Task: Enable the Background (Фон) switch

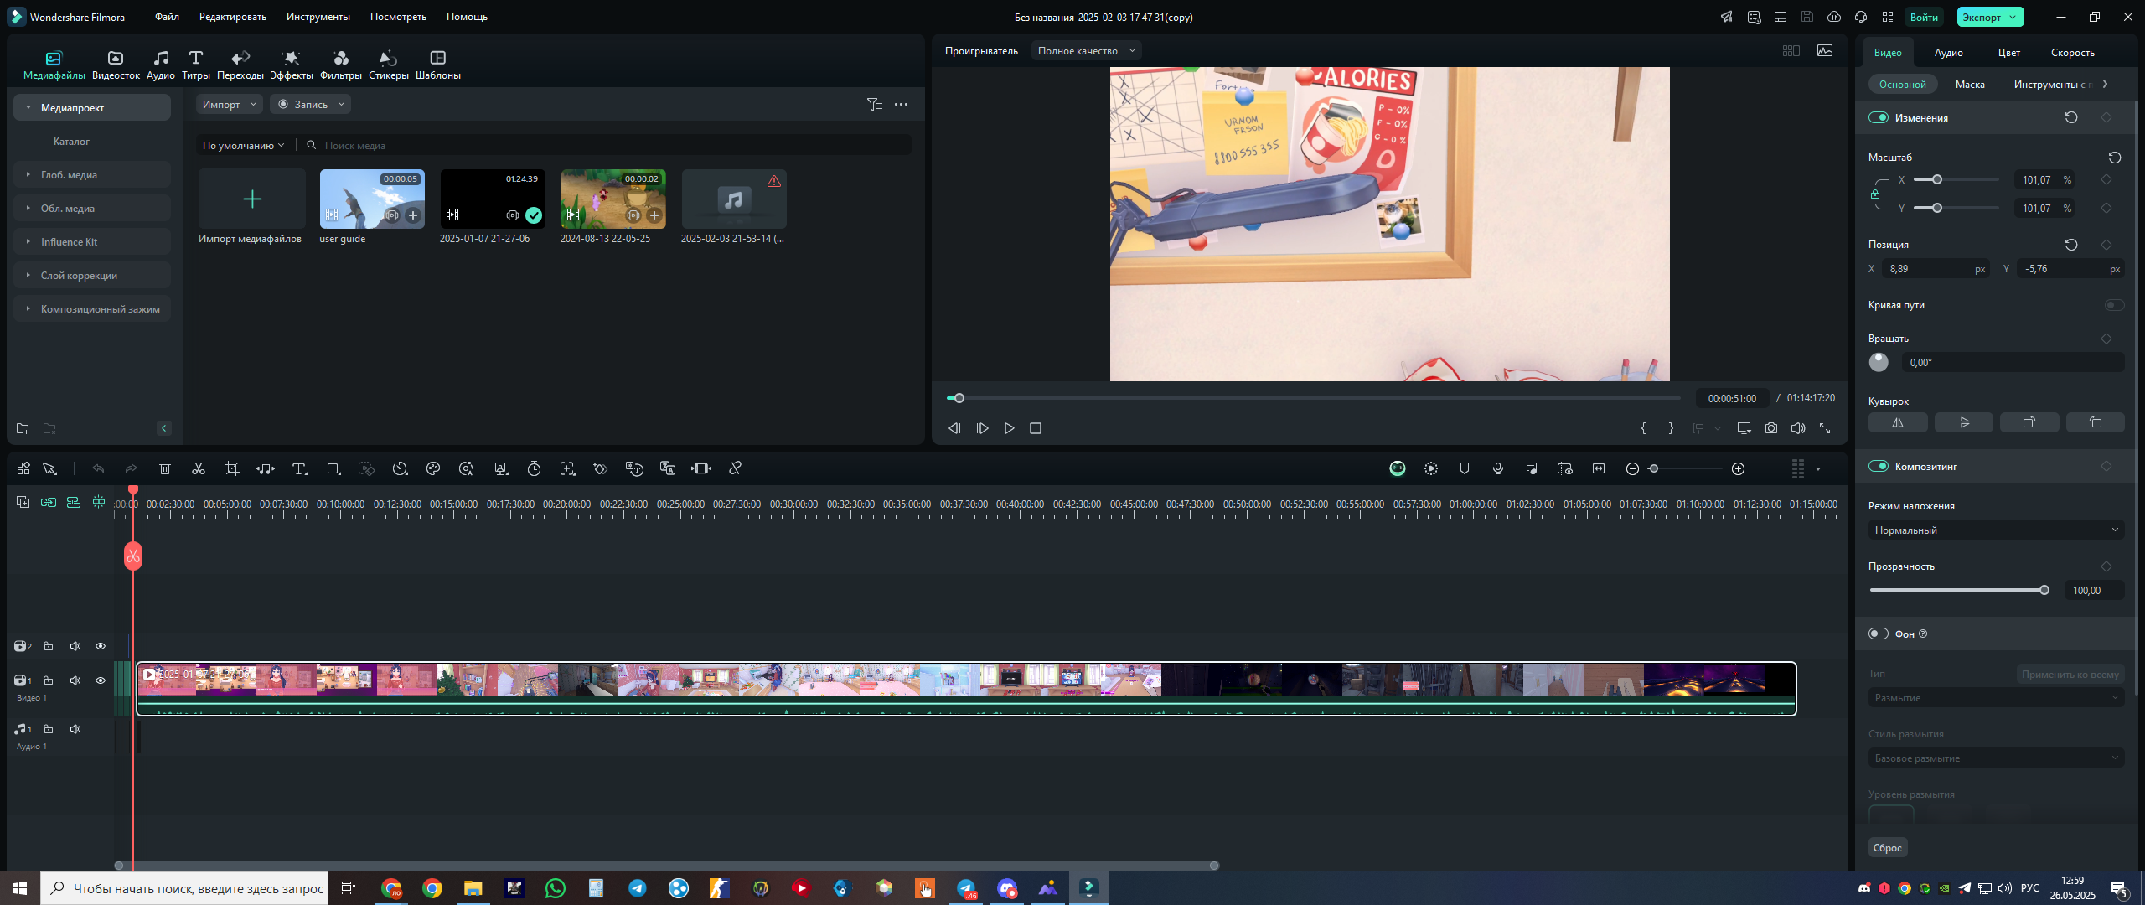Action: 1878,633
